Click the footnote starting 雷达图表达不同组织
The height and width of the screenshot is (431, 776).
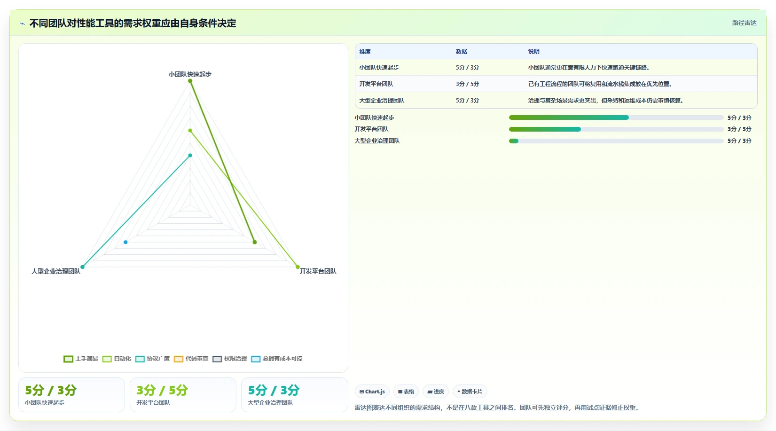[x=498, y=407]
